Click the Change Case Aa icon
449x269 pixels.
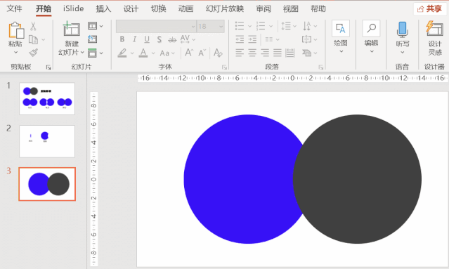pos(164,53)
